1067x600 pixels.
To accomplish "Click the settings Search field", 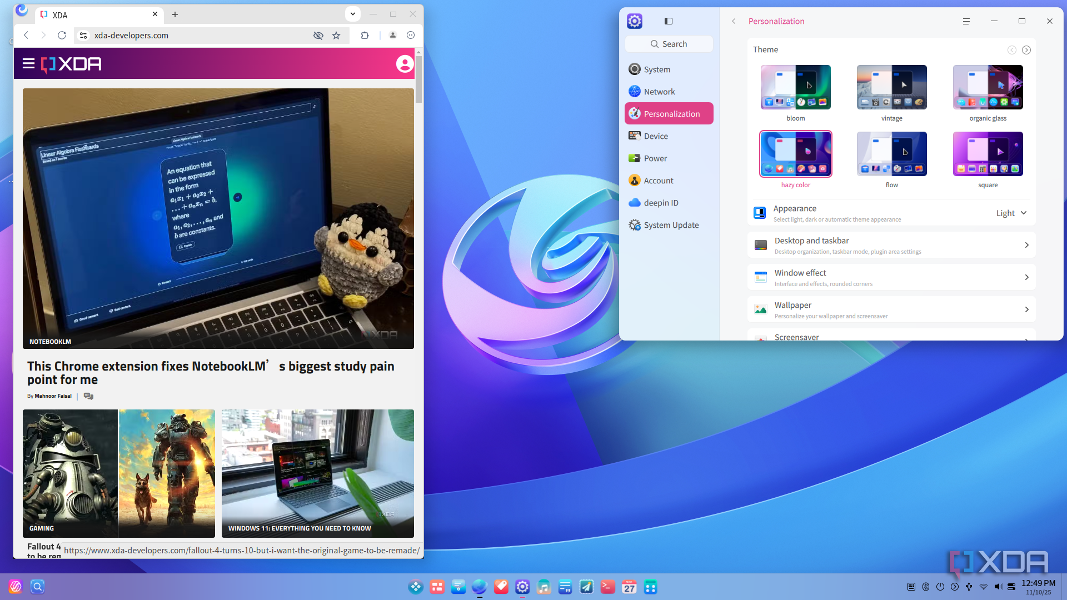I will coord(669,44).
